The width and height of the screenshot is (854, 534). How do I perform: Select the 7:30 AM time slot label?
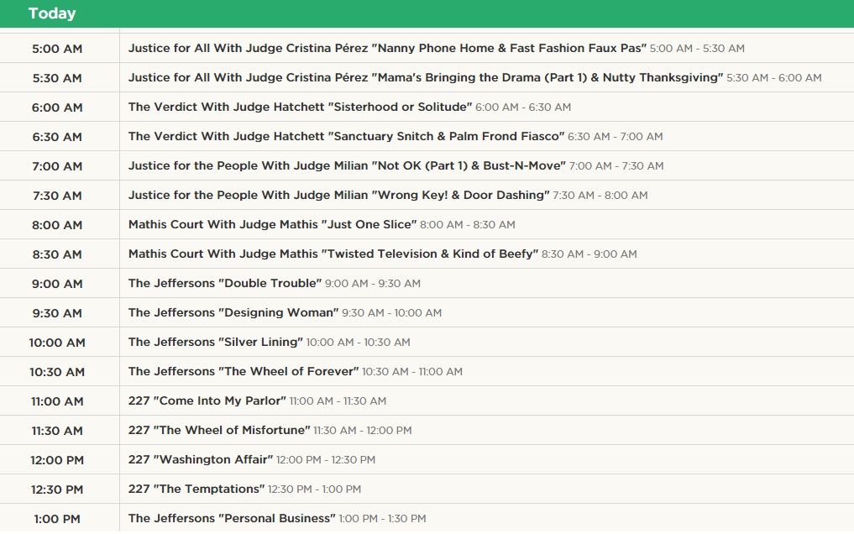coord(57,196)
